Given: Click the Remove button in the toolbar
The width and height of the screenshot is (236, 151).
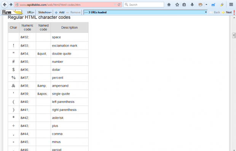Looking at the screenshot, I should 73,12.
